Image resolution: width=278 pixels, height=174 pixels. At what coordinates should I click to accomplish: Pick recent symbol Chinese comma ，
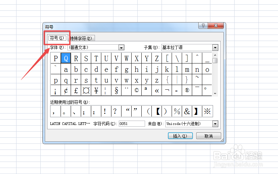(x=56, y=111)
